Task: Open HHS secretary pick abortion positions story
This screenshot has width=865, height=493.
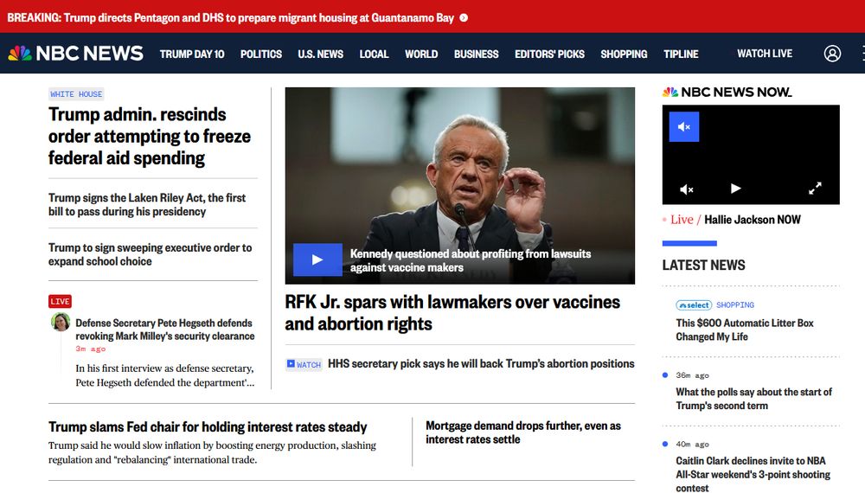Action: pyautogui.click(x=481, y=364)
